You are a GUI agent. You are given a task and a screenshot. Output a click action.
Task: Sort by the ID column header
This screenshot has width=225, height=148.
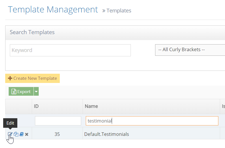36,106
